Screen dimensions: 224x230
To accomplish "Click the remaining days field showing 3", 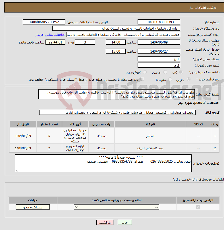I will 85,42.
